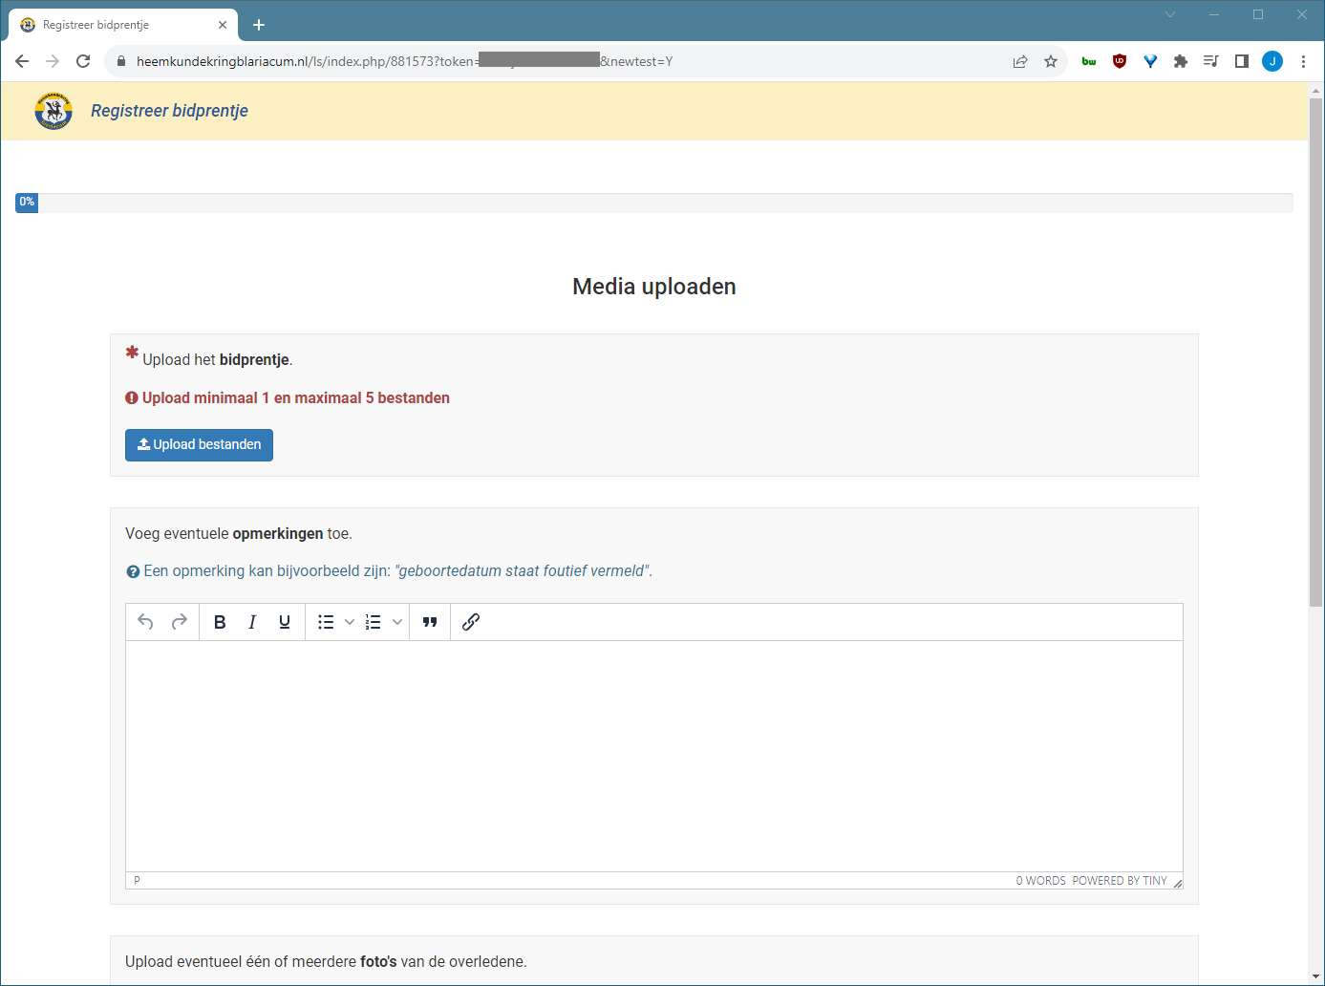The width and height of the screenshot is (1325, 986).
Task: Bookmark this page with the star icon
Action: pyautogui.click(x=1051, y=61)
